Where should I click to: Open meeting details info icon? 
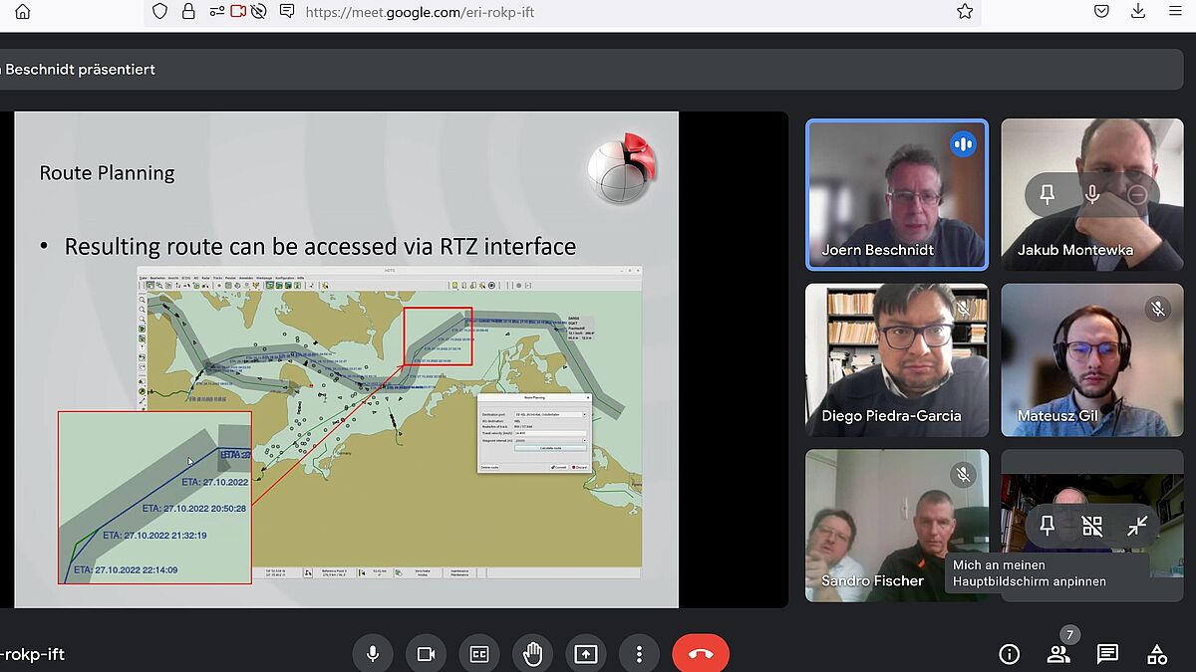pos(1010,654)
